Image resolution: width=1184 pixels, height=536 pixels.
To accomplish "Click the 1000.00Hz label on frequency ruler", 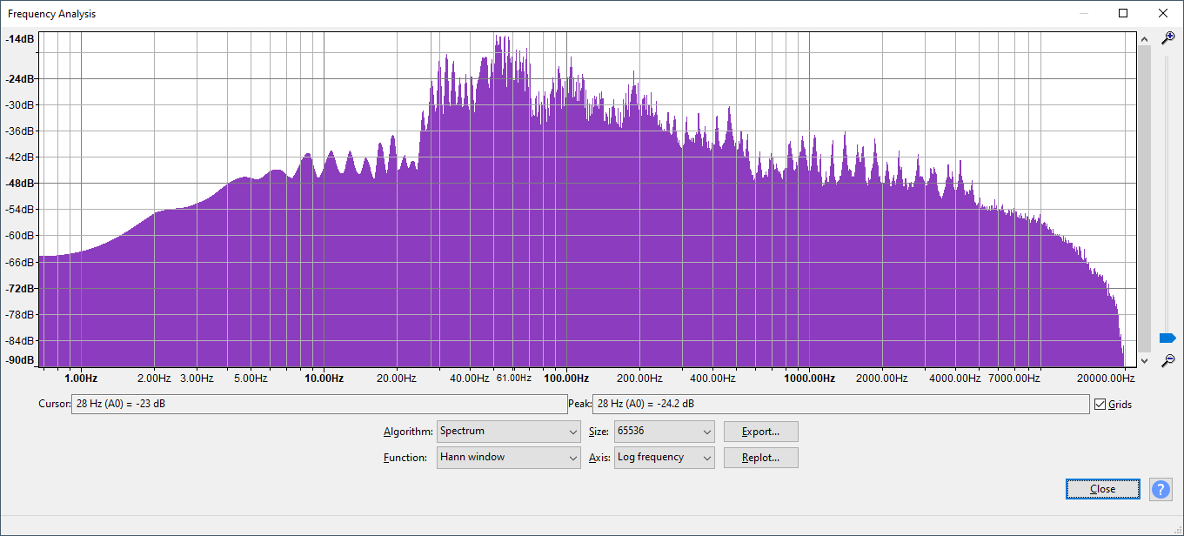I will click(809, 379).
